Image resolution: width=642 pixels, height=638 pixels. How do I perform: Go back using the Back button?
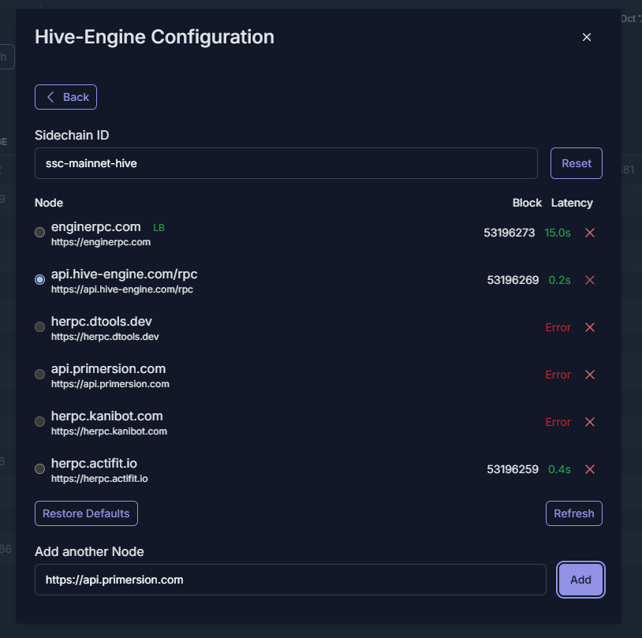coord(66,97)
